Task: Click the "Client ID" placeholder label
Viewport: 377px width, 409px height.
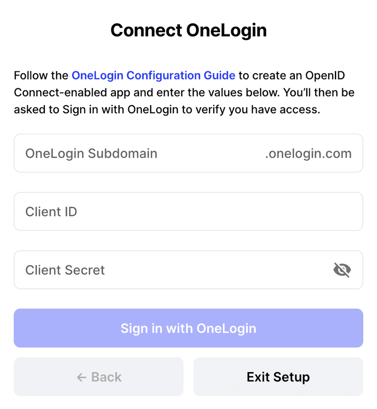Action: (51, 212)
